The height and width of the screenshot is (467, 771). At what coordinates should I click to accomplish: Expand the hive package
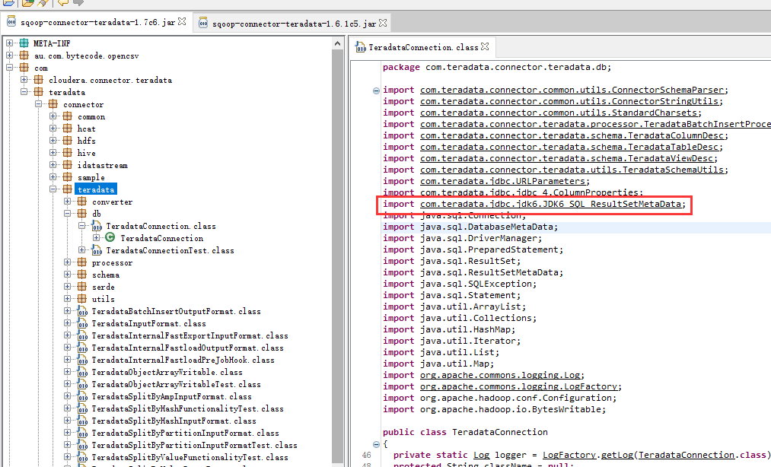[x=53, y=153]
